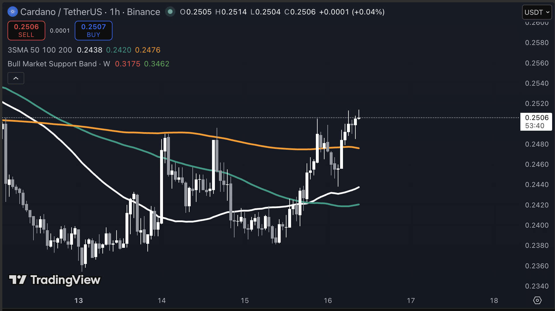555x311 pixels.
Task: Click the green market status dot
Action: coord(170,12)
